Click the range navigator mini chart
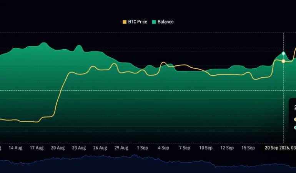Viewport: 296px width, 173px height. 148,164
